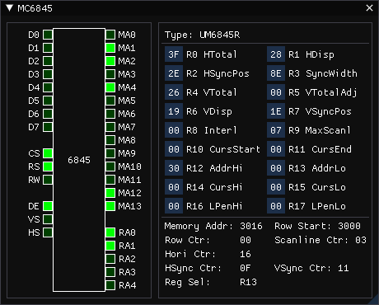Screen dimensions: 379x305
Task: Click the 6845 chip body
Action: [x=79, y=160]
